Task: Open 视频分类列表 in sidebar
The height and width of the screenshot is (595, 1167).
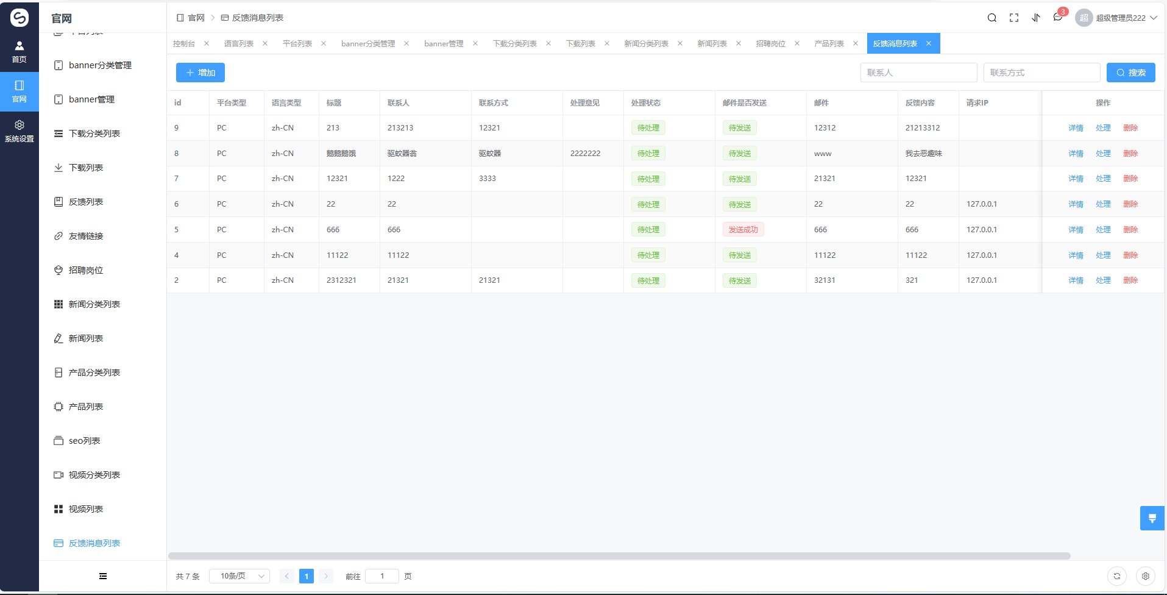Action: [x=102, y=475]
